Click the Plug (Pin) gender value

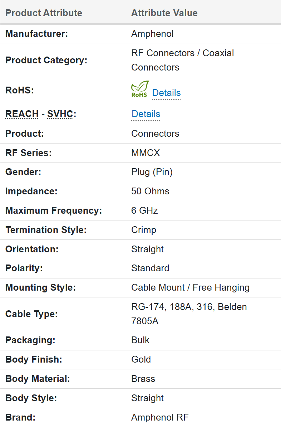152,172
